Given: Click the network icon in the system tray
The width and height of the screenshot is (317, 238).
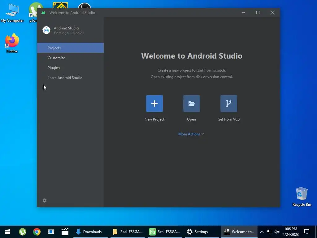Looking at the screenshot, I should 270,232.
